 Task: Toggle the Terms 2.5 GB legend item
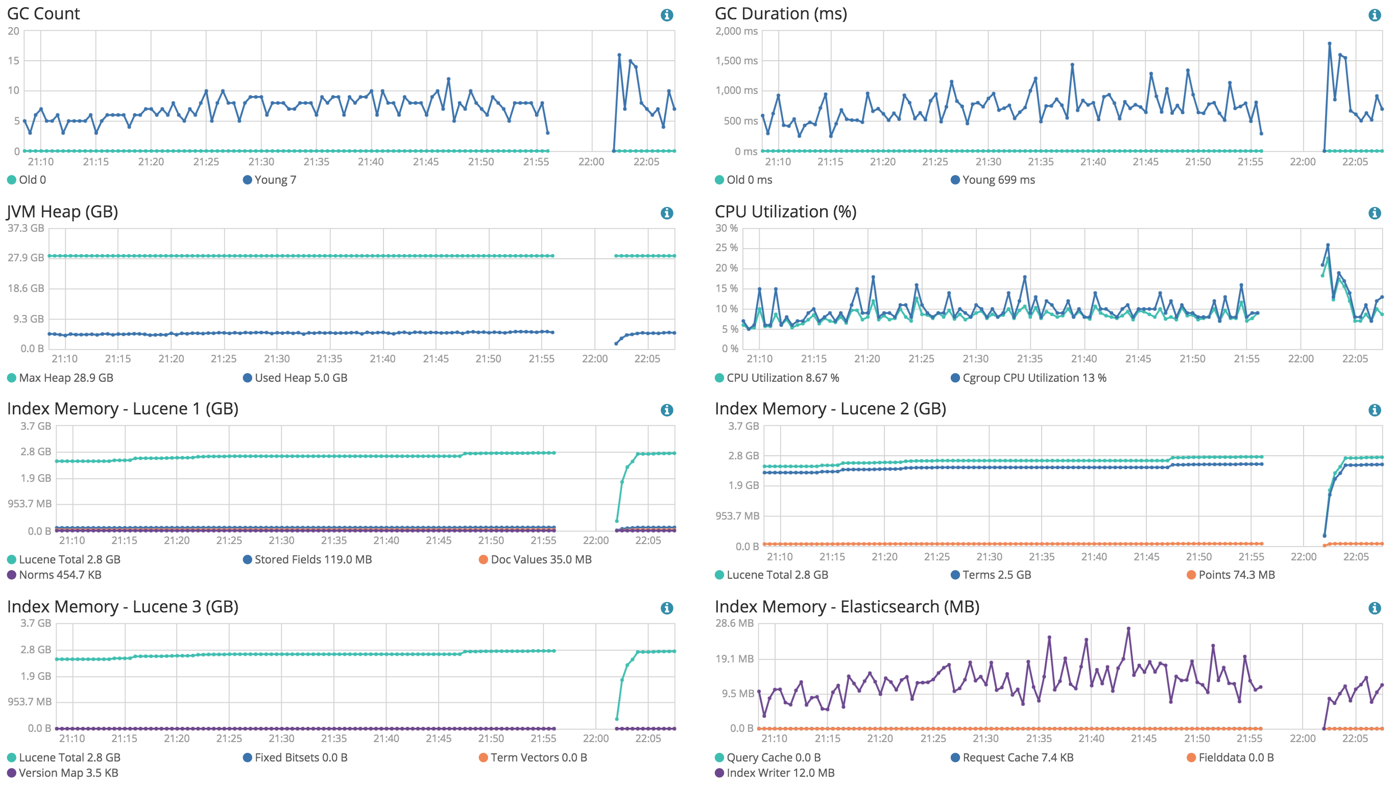pyautogui.click(x=996, y=575)
